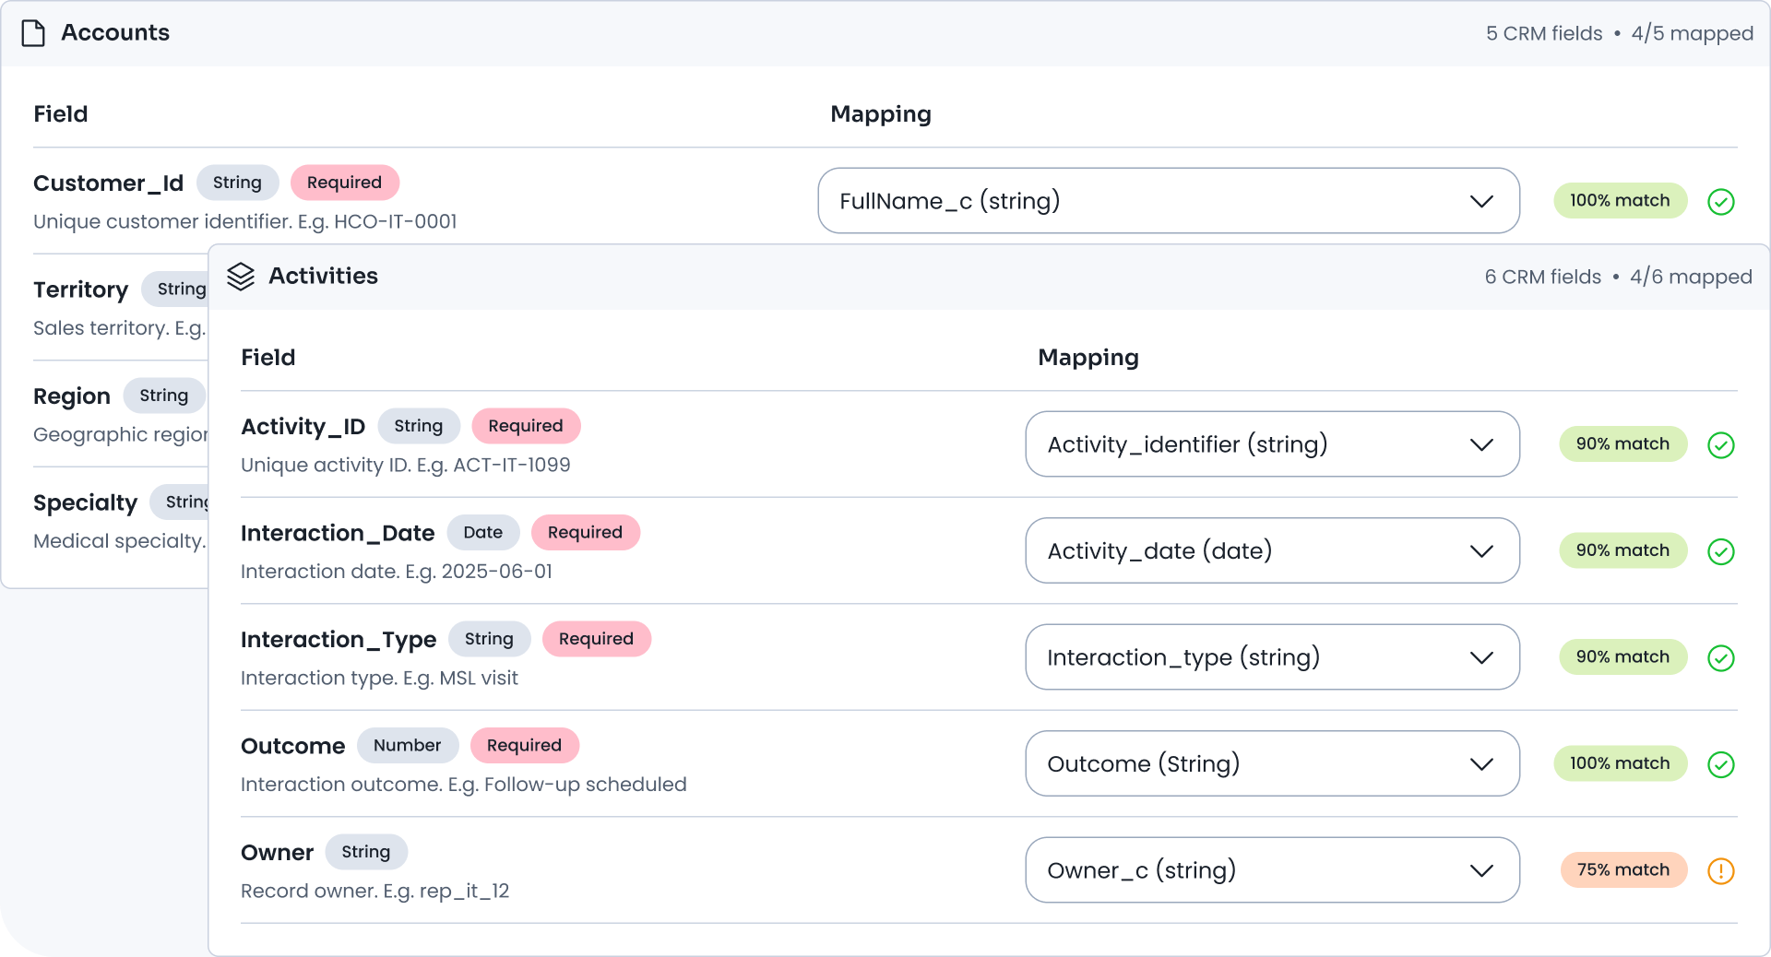Toggle the Required badge on Outcome
Image resolution: width=1771 pixels, height=957 pixels.
pyautogui.click(x=524, y=745)
